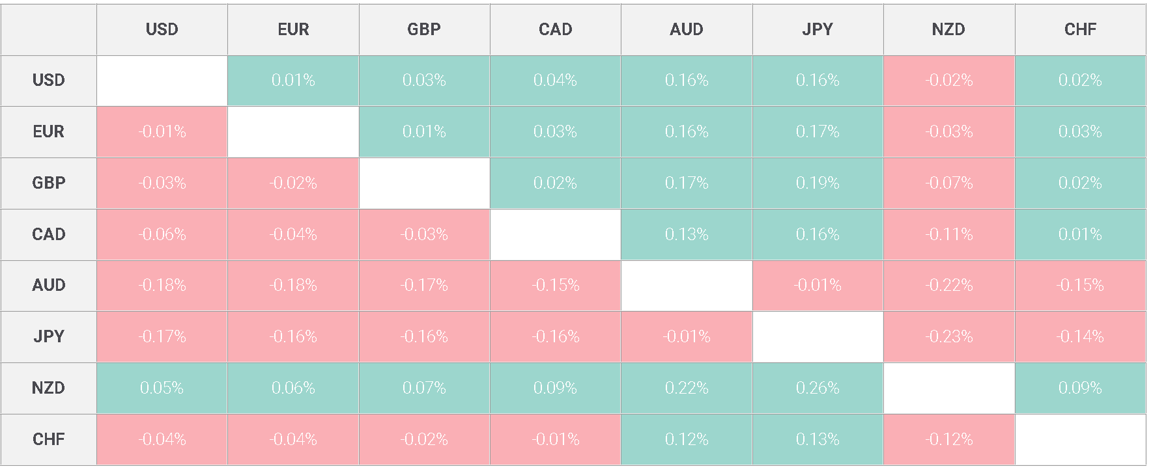Click NZD row CHF cell 0.09%
Screen dimensions: 1153x475
click(1080, 388)
